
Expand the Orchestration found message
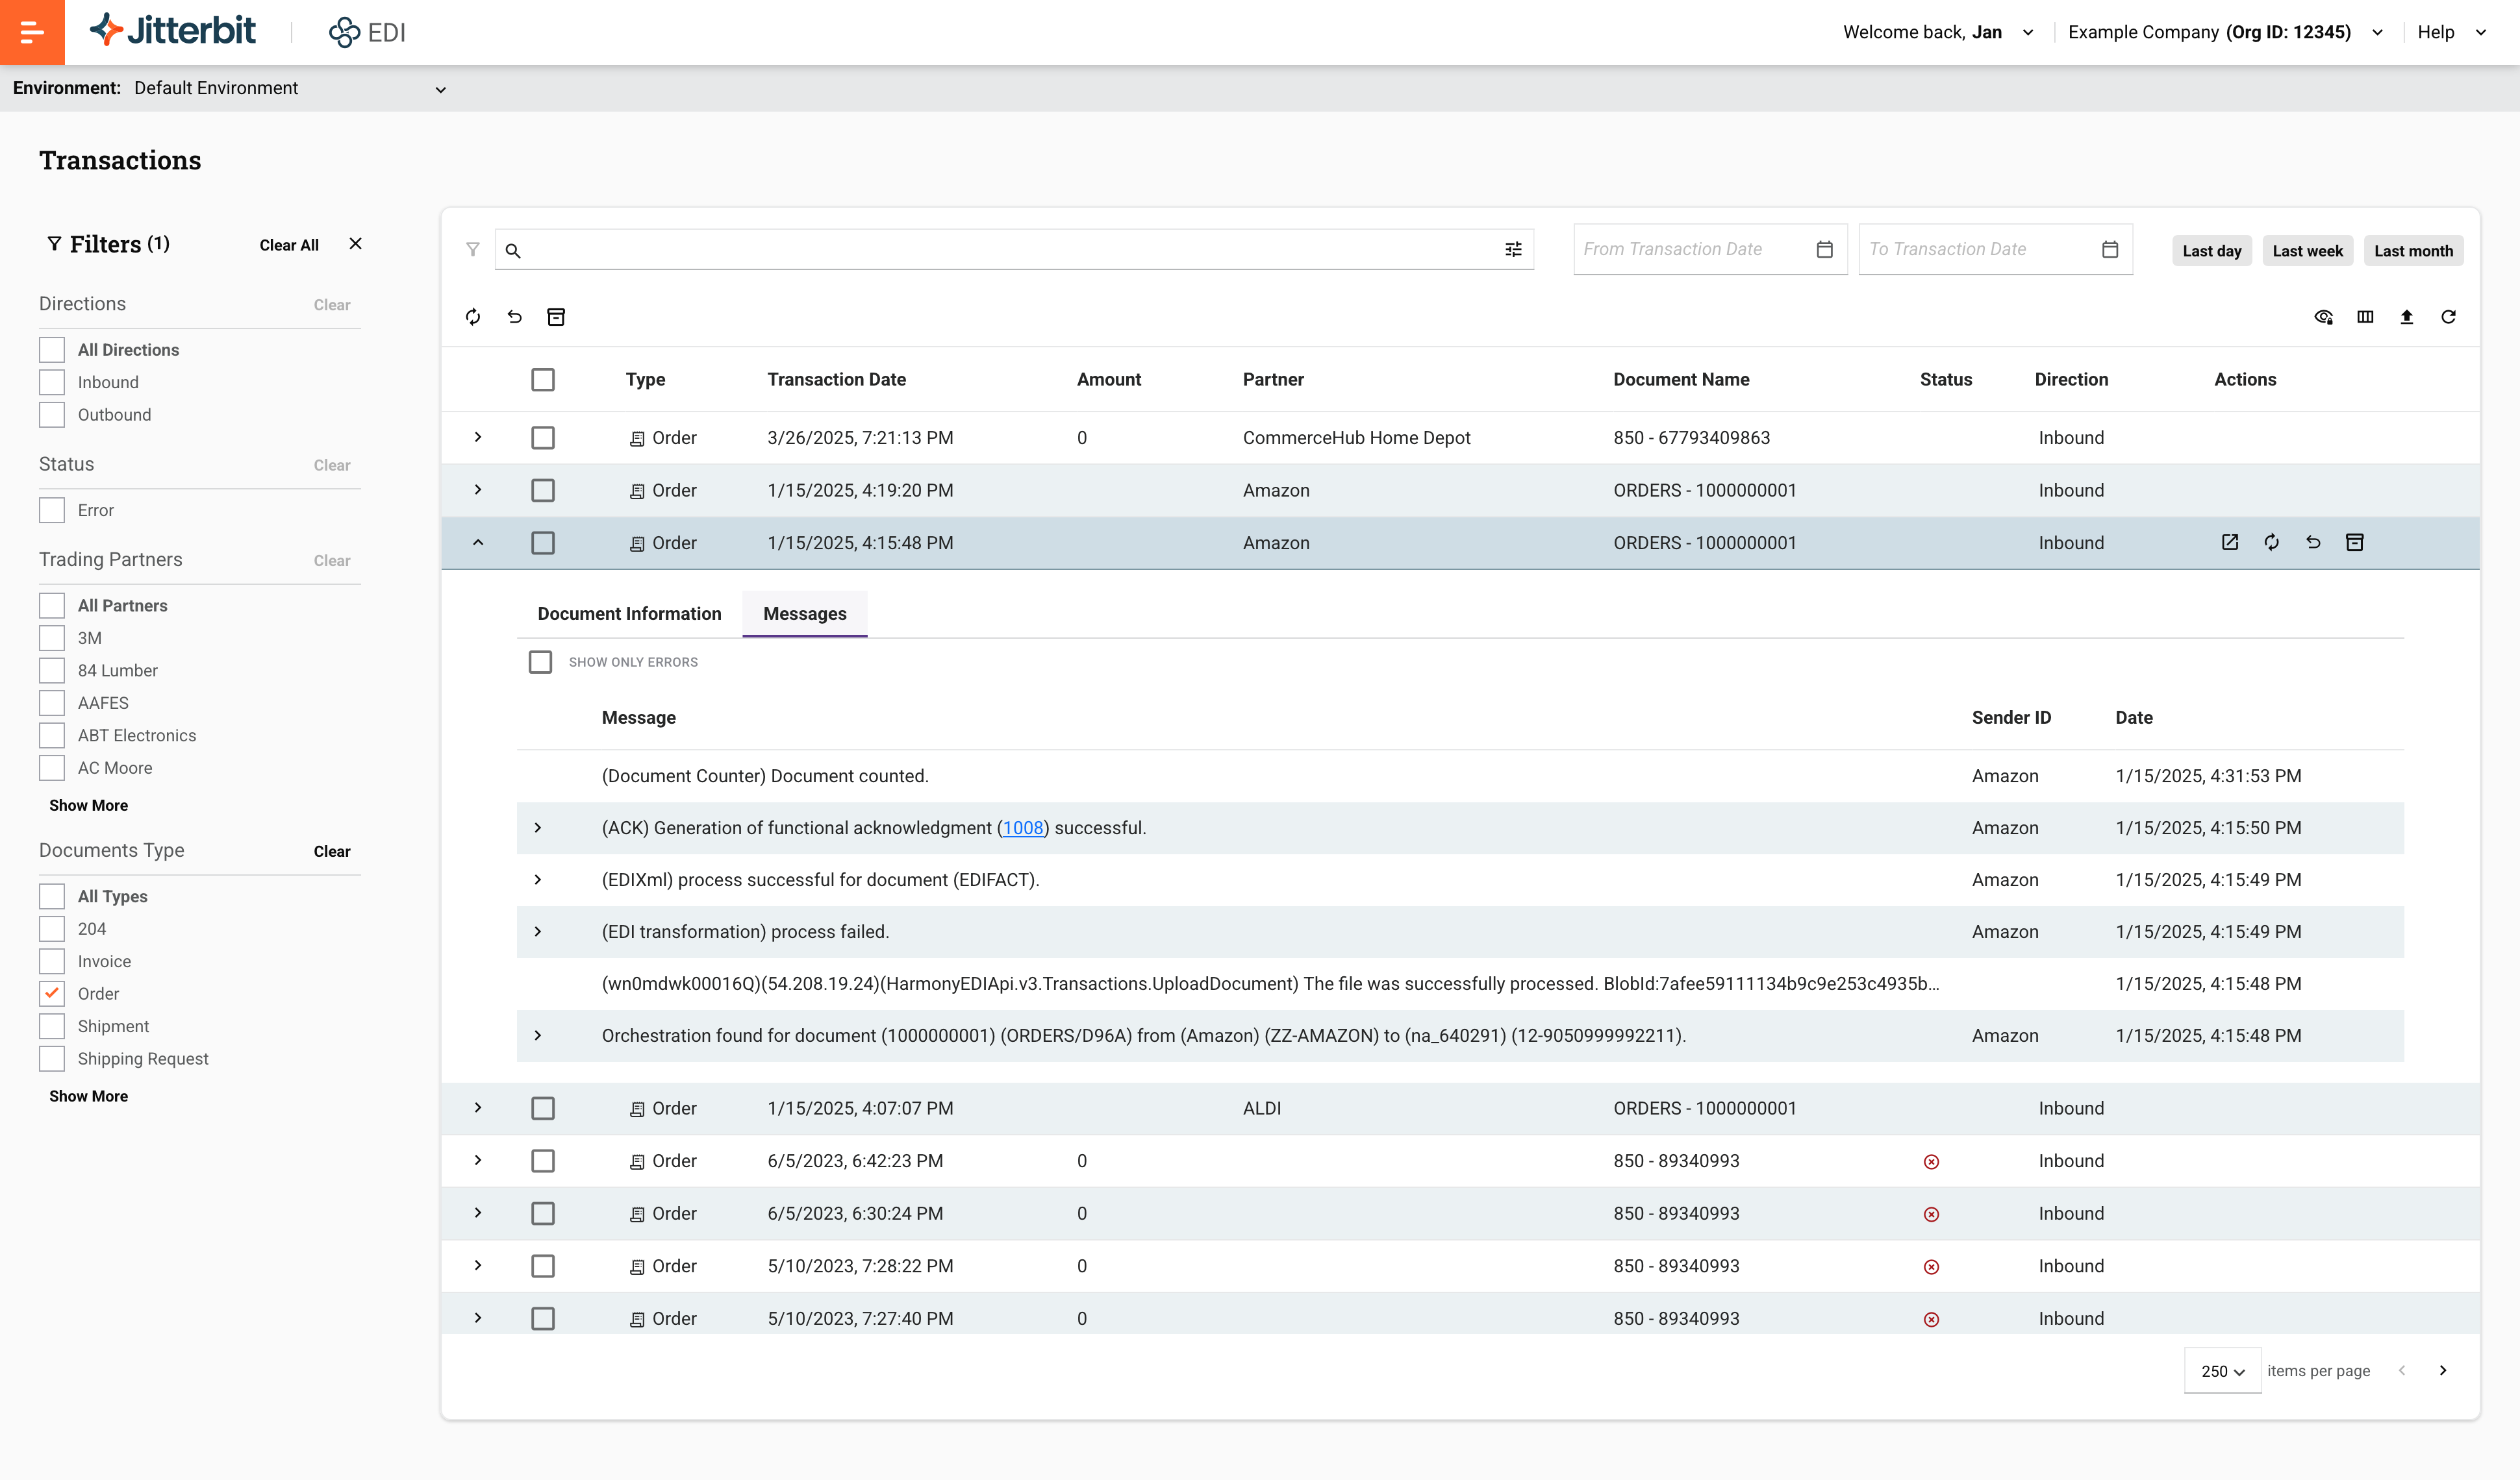(x=538, y=1036)
